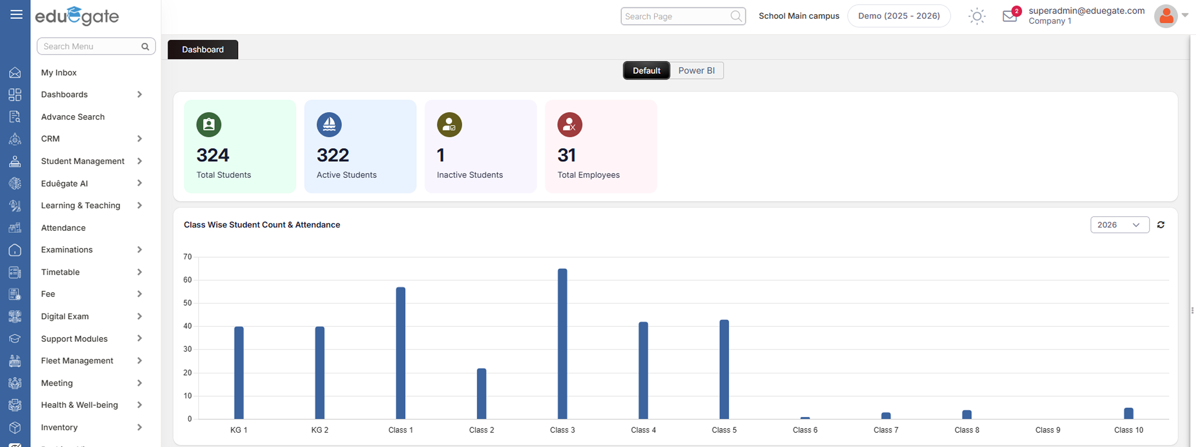Click the orange user avatar
The width and height of the screenshot is (1196, 447).
[1166, 16]
